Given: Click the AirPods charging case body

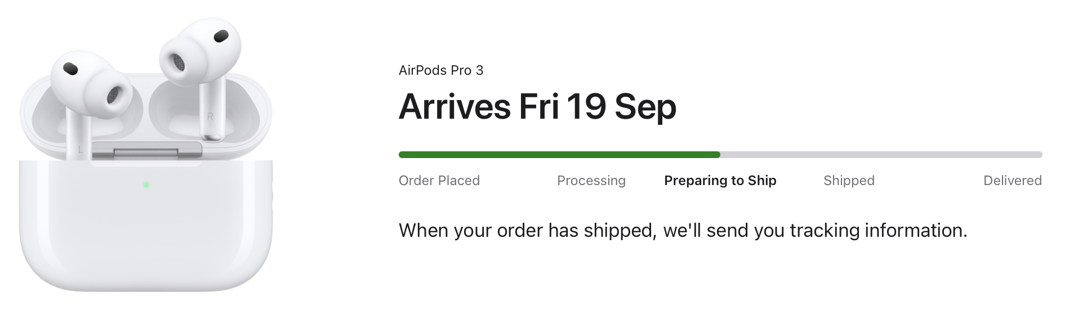Looking at the screenshot, I should (146, 236).
